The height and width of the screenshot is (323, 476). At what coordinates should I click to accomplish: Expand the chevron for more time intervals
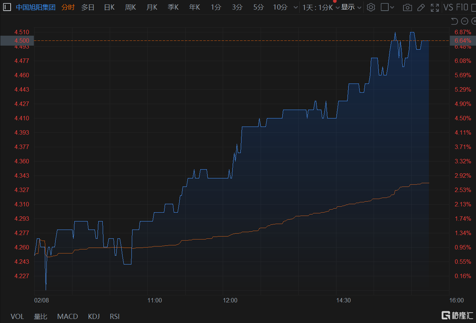click(x=295, y=7)
